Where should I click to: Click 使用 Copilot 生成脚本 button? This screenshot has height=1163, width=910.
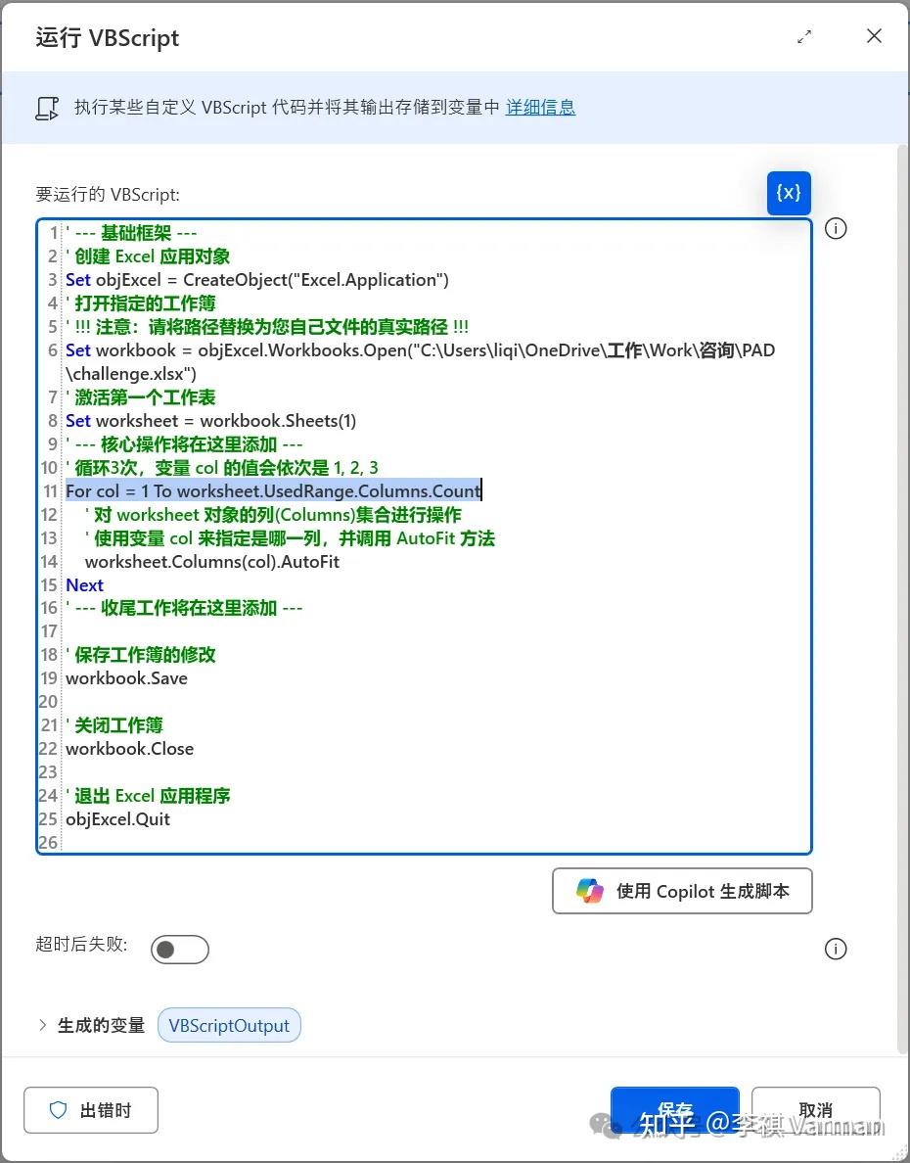pyautogui.click(x=682, y=891)
